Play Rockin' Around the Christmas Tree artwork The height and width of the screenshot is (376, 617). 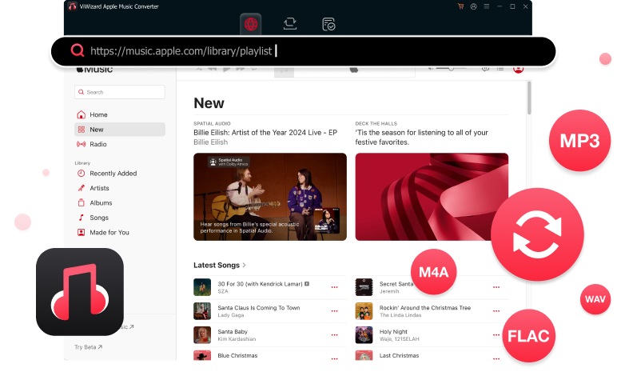[x=364, y=311]
